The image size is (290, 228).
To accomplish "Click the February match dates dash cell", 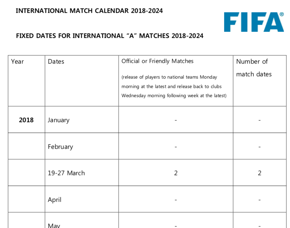I will pyautogui.click(x=260, y=147).
